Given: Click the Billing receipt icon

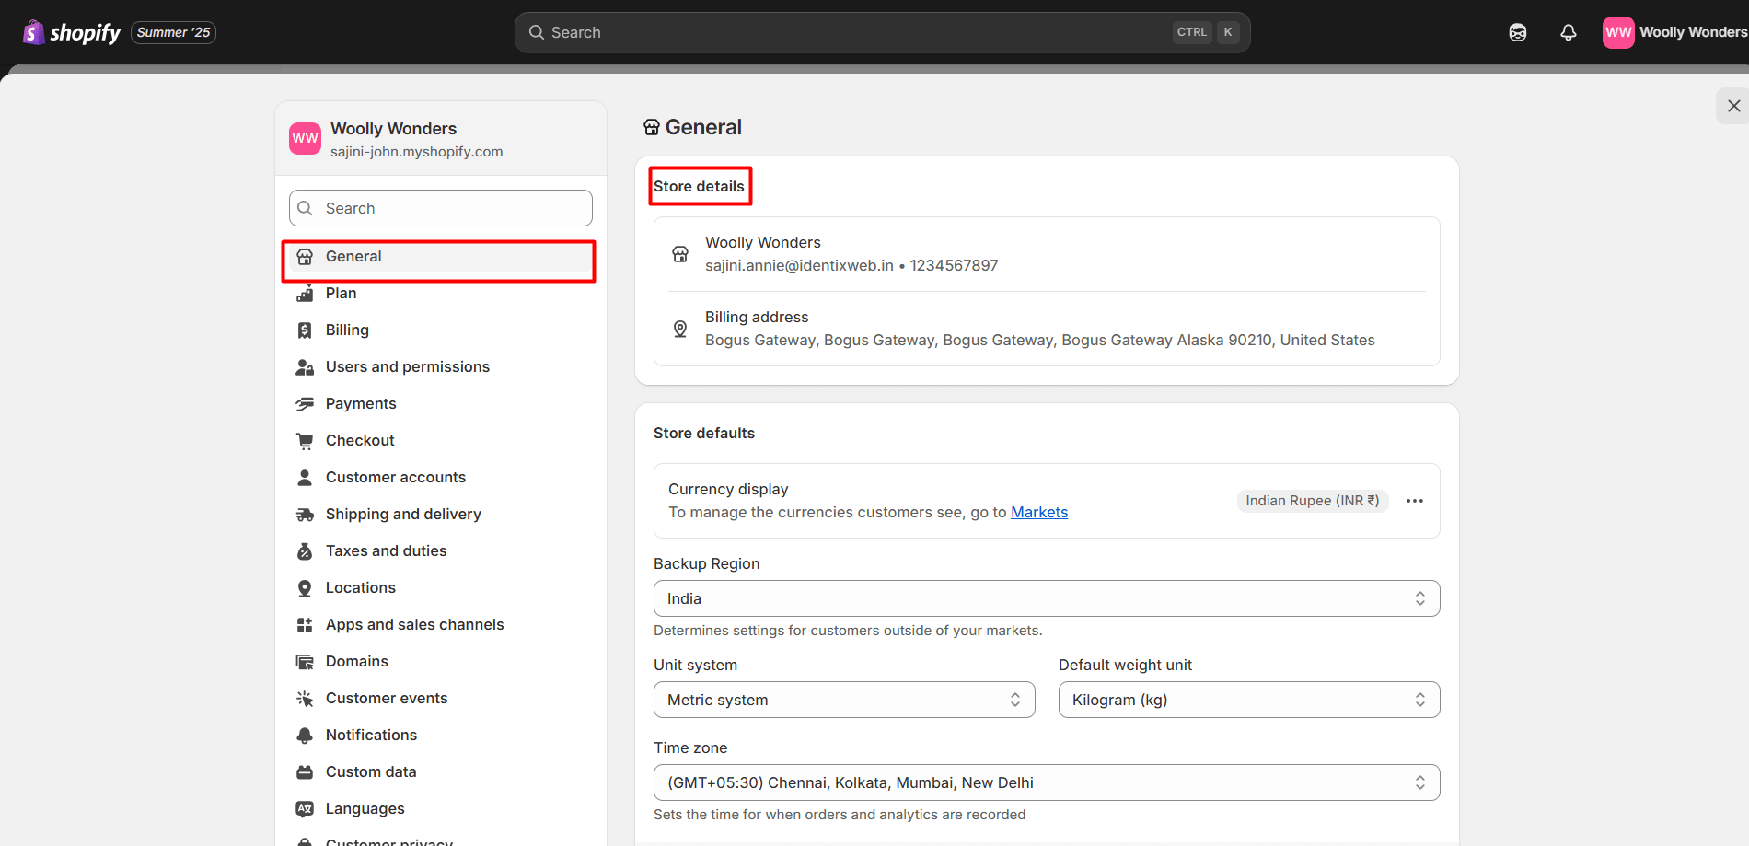Looking at the screenshot, I should (305, 330).
